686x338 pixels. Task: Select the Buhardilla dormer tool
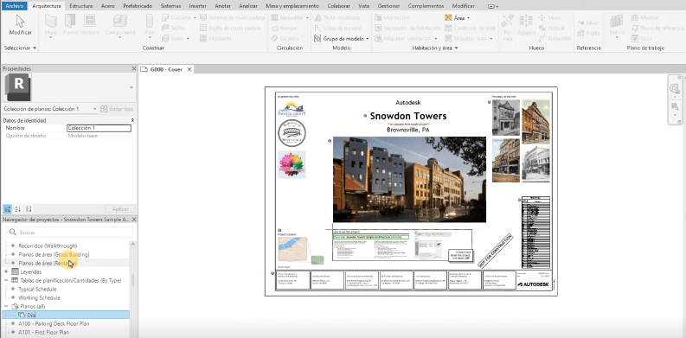(555, 39)
